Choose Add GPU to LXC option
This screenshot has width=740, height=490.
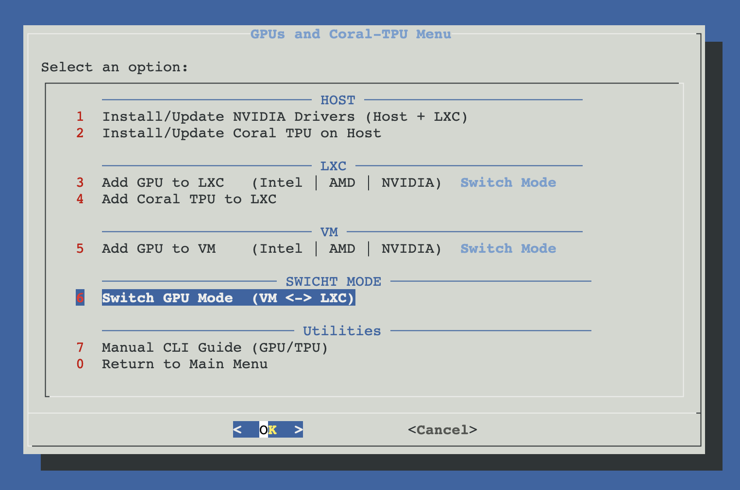tap(271, 183)
